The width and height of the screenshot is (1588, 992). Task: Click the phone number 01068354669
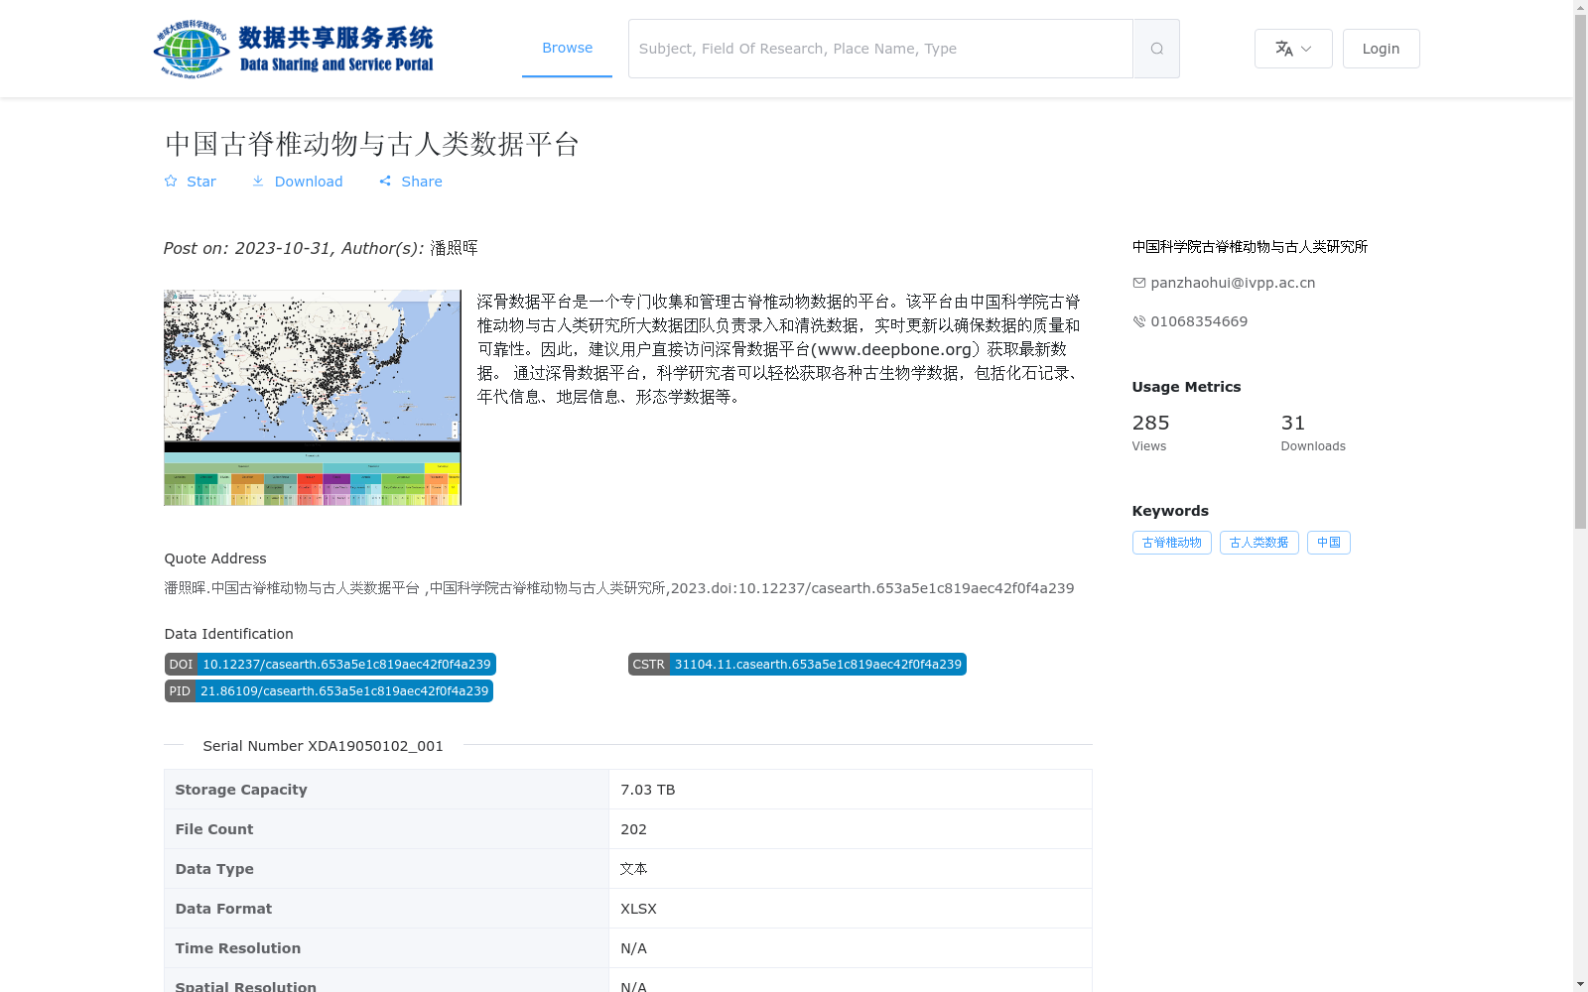coord(1199,321)
